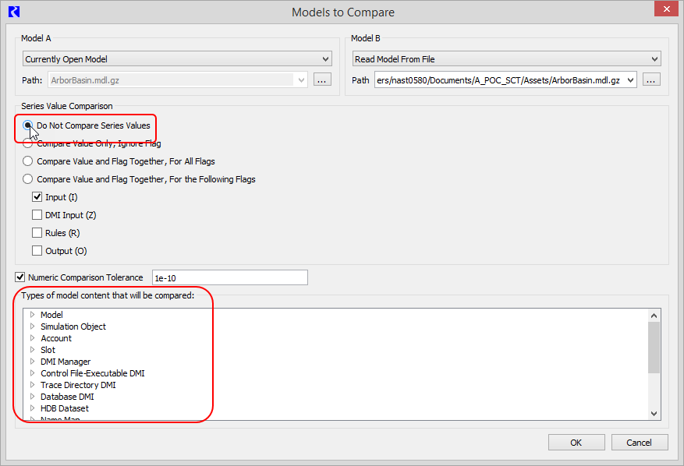Expand the DMI Manager tree node
This screenshot has height=466, width=684.
pyautogui.click(x=33, y=362)
